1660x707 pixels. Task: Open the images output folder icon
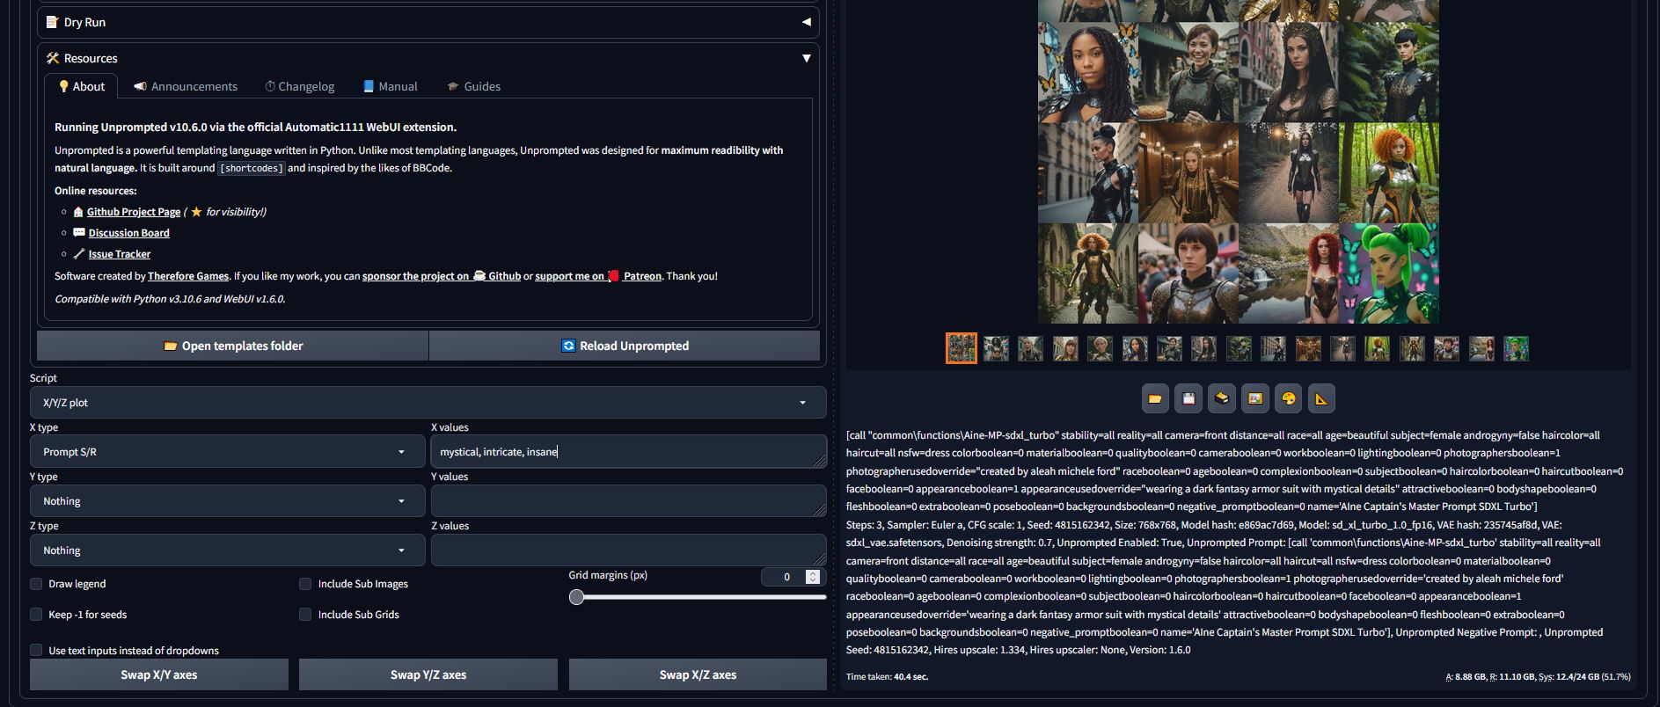pos(1155,398)
